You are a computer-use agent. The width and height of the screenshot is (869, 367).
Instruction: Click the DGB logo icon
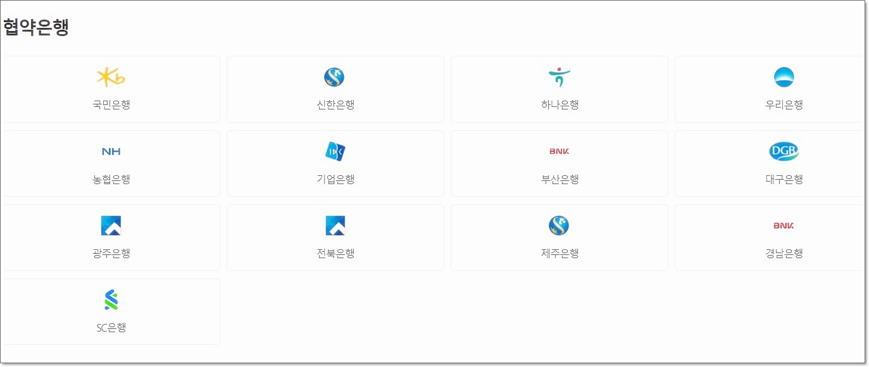(784, 151)
